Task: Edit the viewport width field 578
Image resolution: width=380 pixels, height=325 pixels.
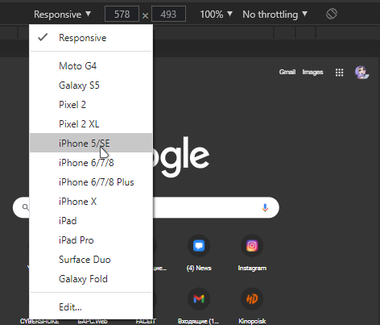Action: (x=122, y=14)
